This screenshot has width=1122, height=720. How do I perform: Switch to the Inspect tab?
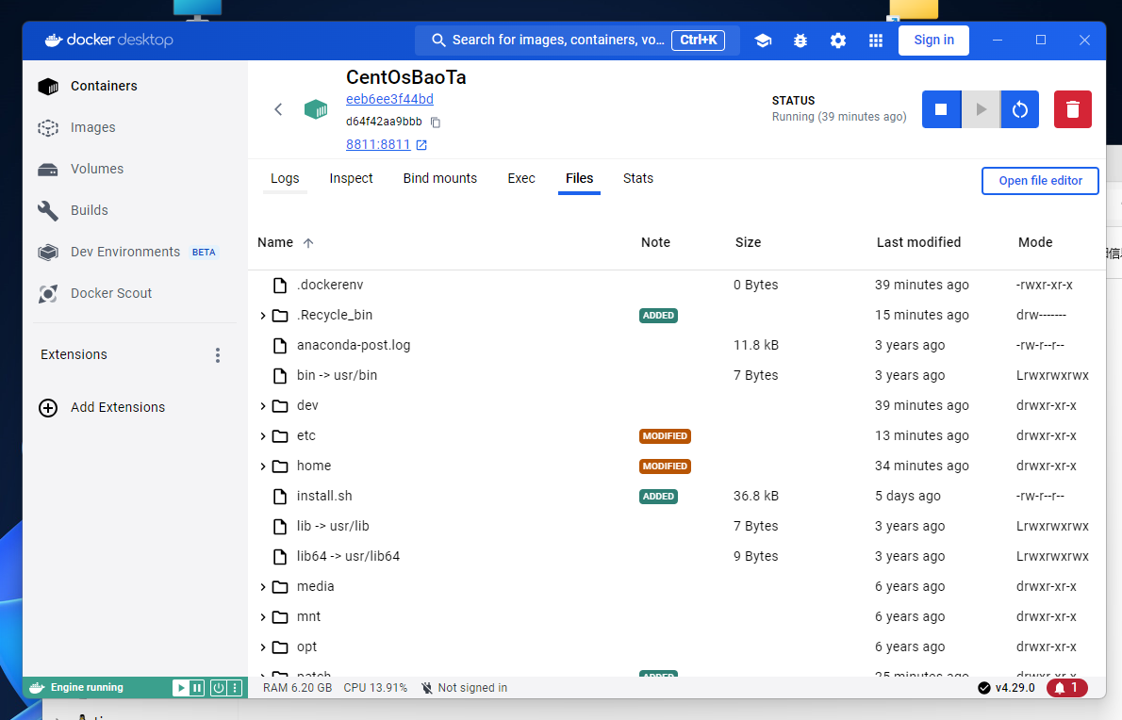pyautogui.click(x=352, y=179)
